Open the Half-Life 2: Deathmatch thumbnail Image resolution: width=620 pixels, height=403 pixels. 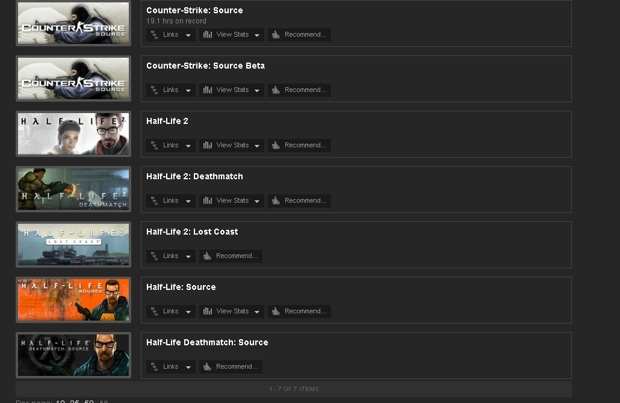coord(73,189)
